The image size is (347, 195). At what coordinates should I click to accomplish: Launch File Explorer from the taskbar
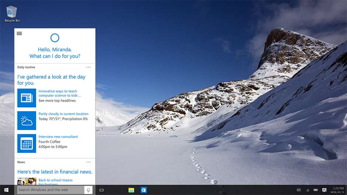(131, 190)
